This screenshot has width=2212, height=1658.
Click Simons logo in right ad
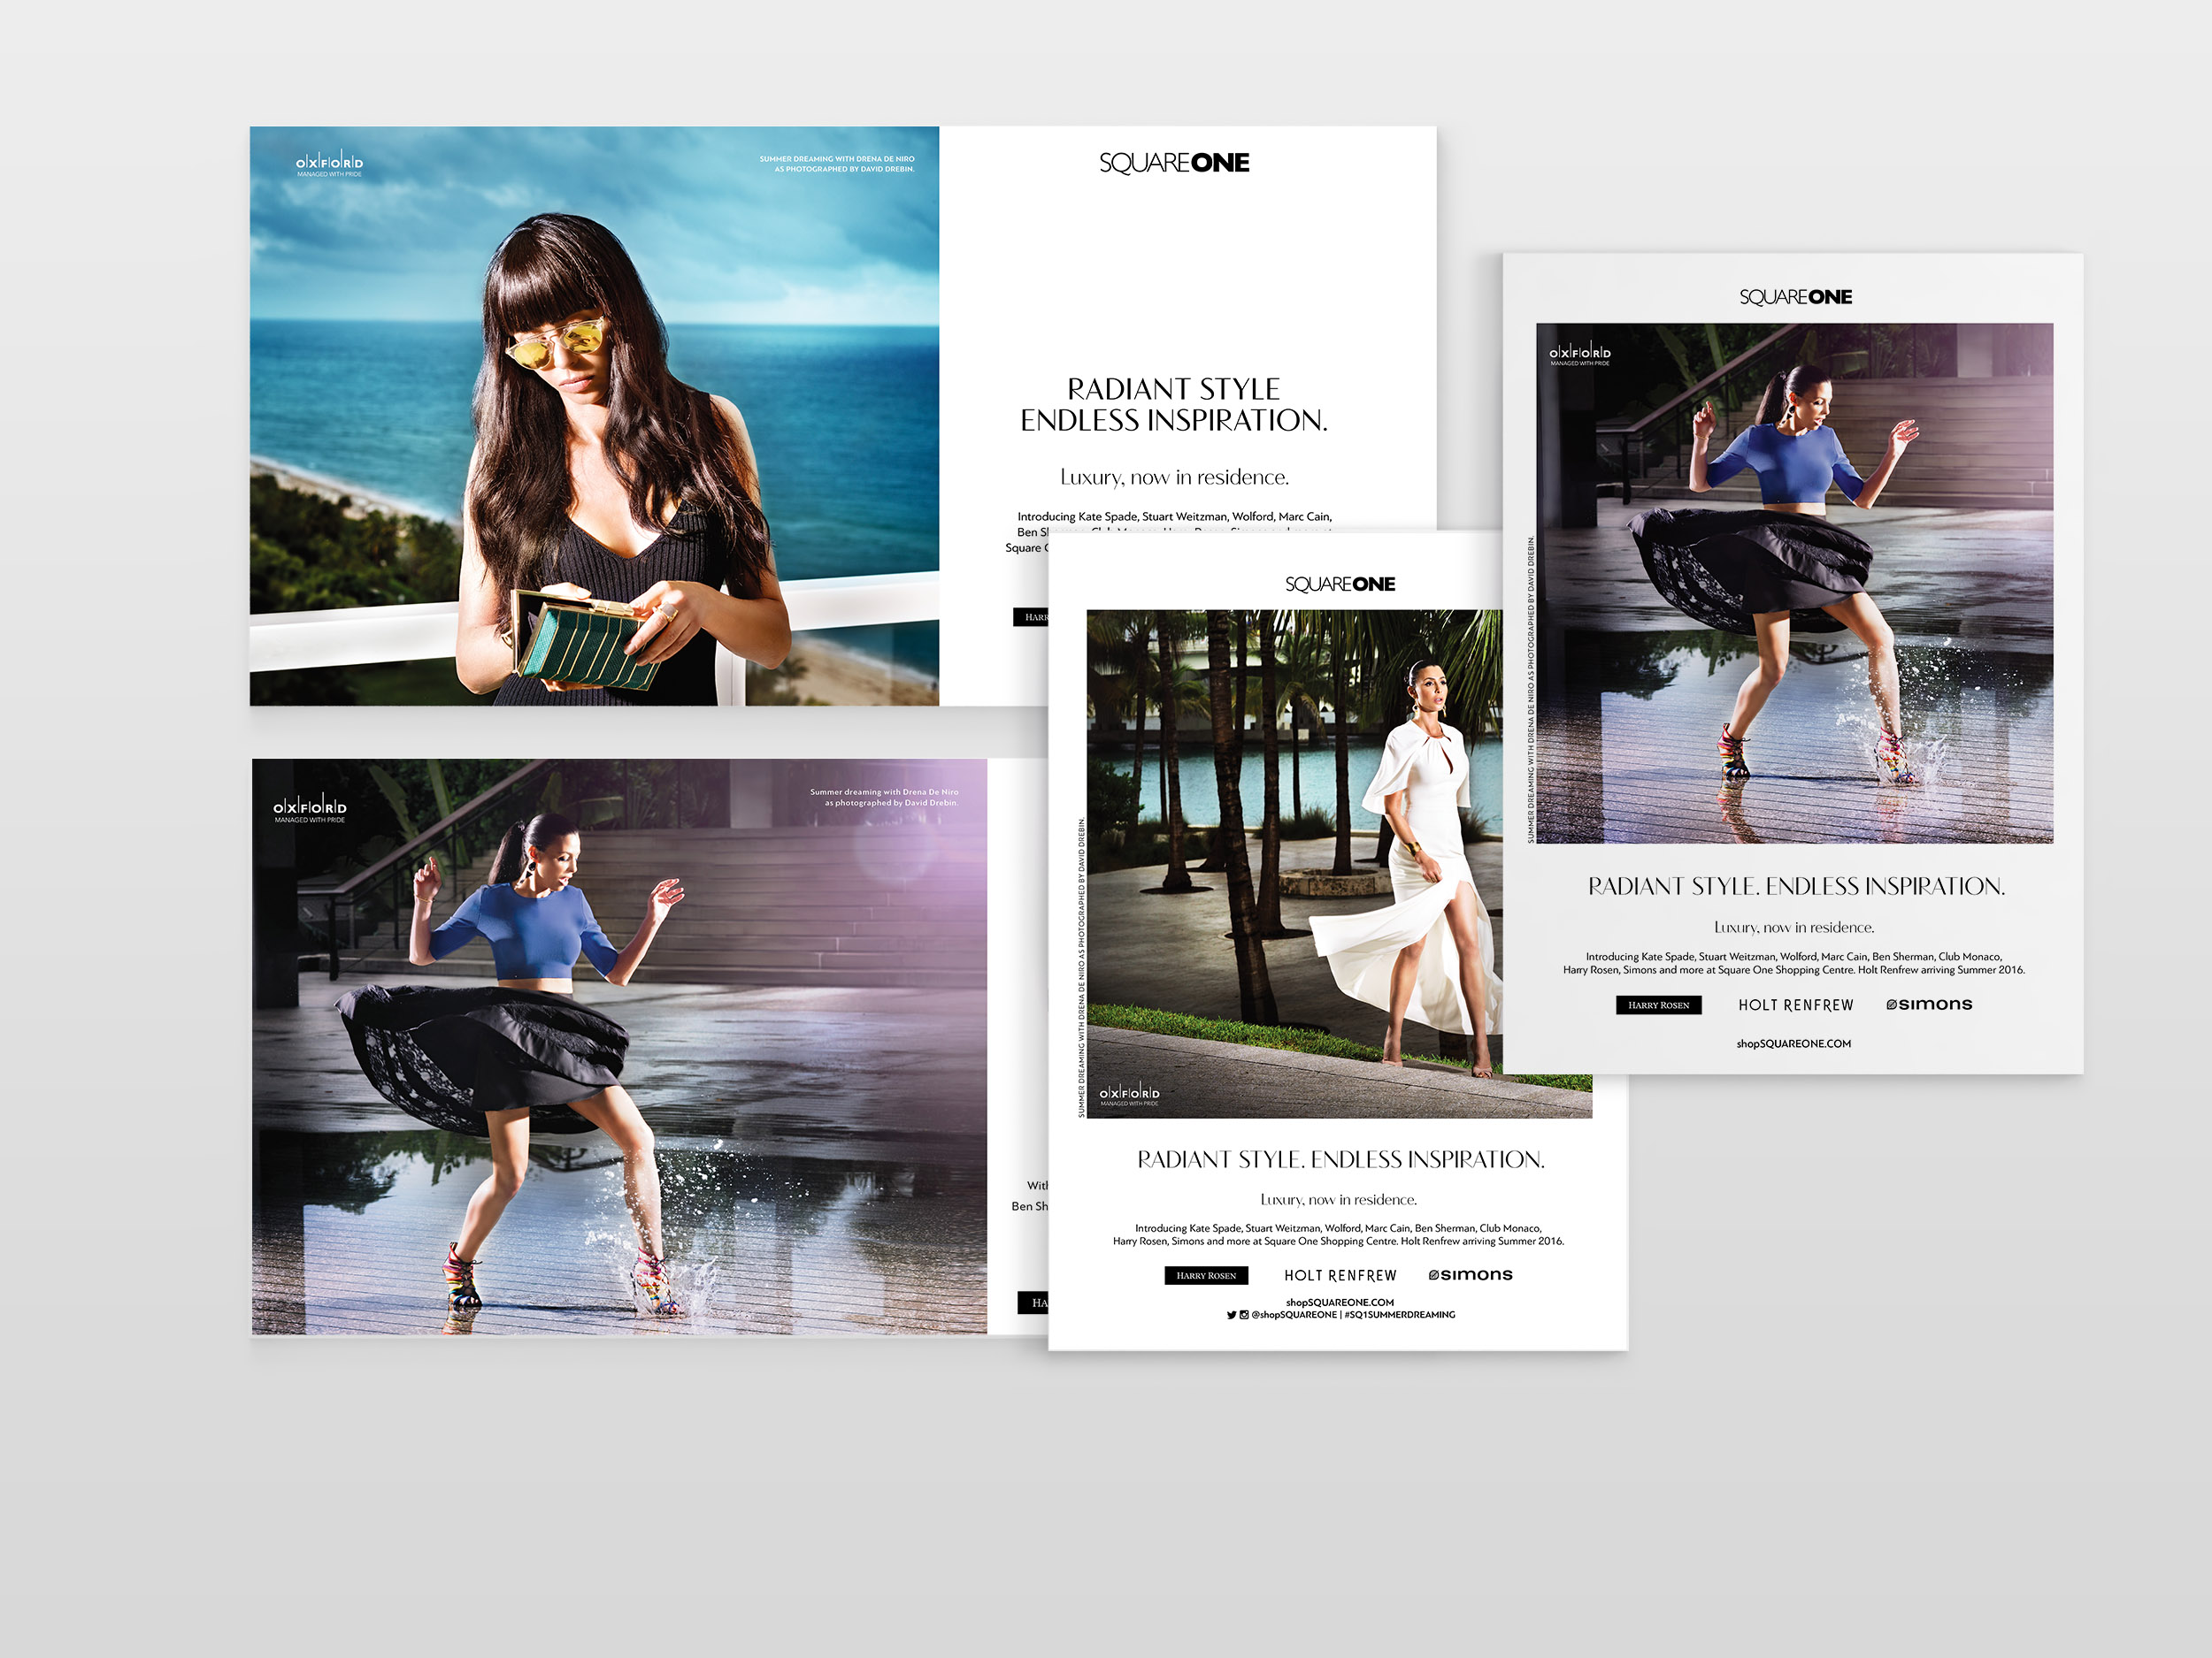tap(1929, 1005)
